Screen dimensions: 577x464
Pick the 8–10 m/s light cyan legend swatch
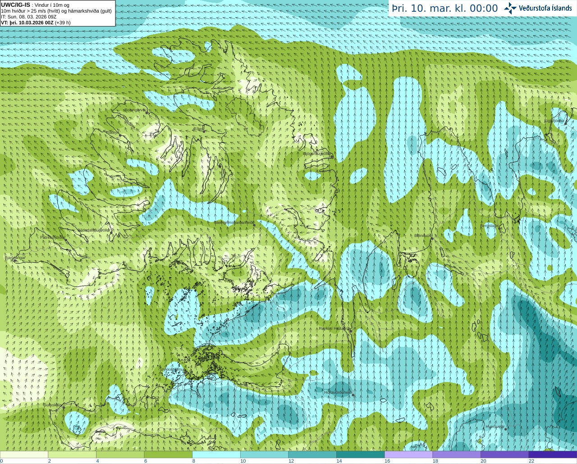[216, 455]
